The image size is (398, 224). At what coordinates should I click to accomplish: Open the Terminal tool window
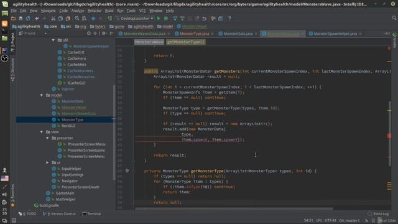(91, 214)
